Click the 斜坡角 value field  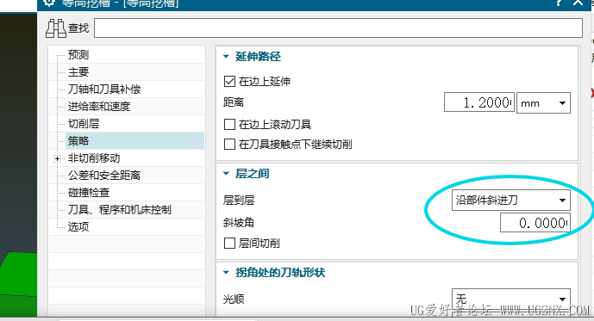(x=535, y=223)
